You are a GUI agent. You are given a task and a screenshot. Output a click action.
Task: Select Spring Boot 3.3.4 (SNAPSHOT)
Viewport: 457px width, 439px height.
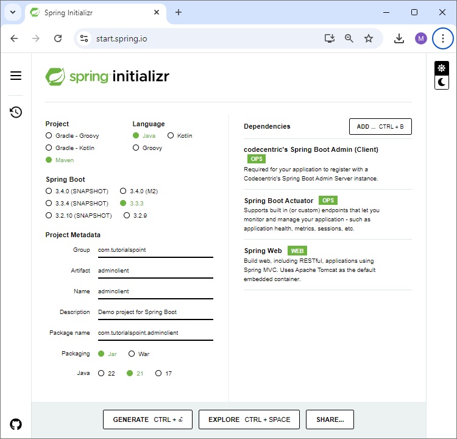[x=77, y=203]
